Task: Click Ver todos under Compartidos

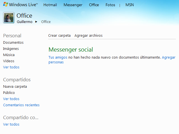Action: (x=11, y=99)
